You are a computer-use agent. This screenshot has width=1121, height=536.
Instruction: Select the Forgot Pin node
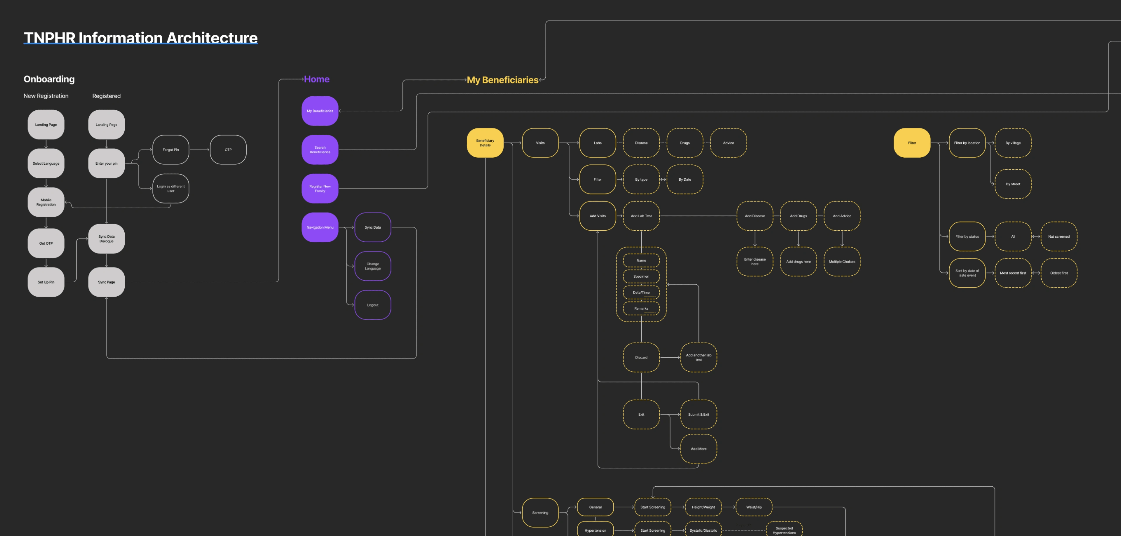[170, 150]
